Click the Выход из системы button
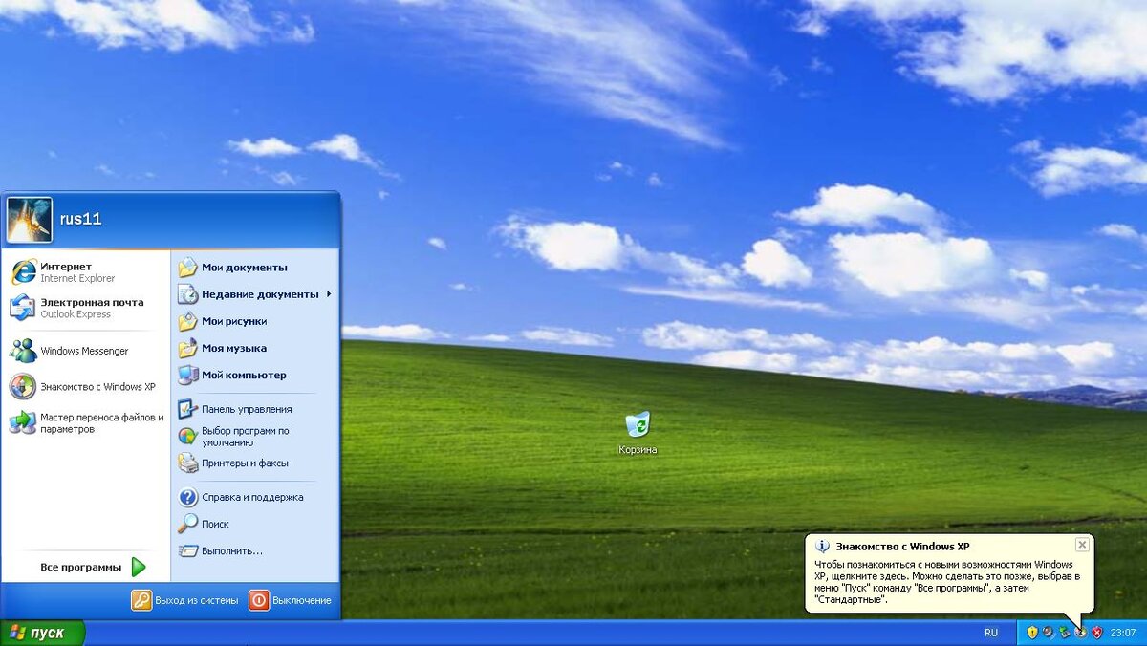The image size is (1147, 646). click(184, 600)
